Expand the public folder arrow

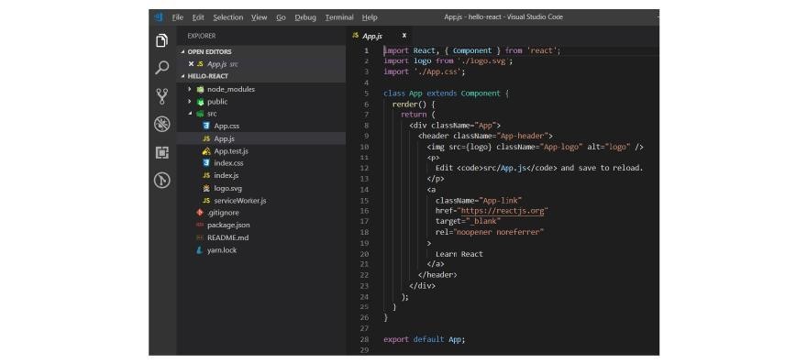tap(190, 102)
